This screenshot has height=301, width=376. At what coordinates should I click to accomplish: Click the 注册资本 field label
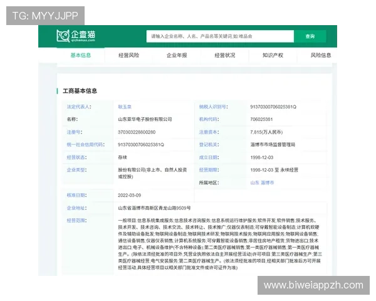point(209,132)
